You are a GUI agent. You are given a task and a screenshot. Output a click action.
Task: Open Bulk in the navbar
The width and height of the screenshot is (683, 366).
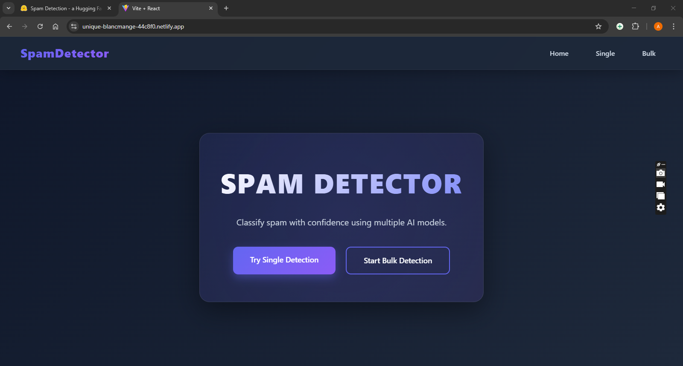[649, 53]
